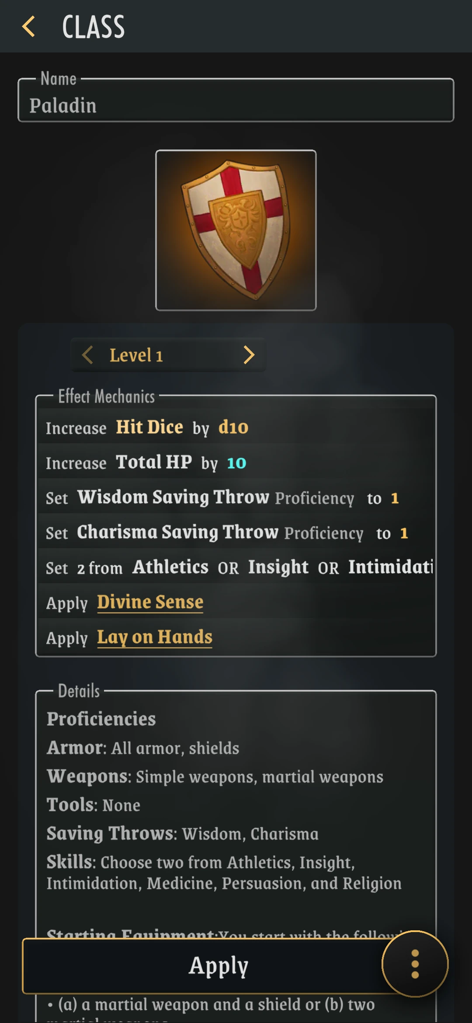Tap the Level 1 label
The width and height of the screenshot is (472, 1023).
pos(136,355)
